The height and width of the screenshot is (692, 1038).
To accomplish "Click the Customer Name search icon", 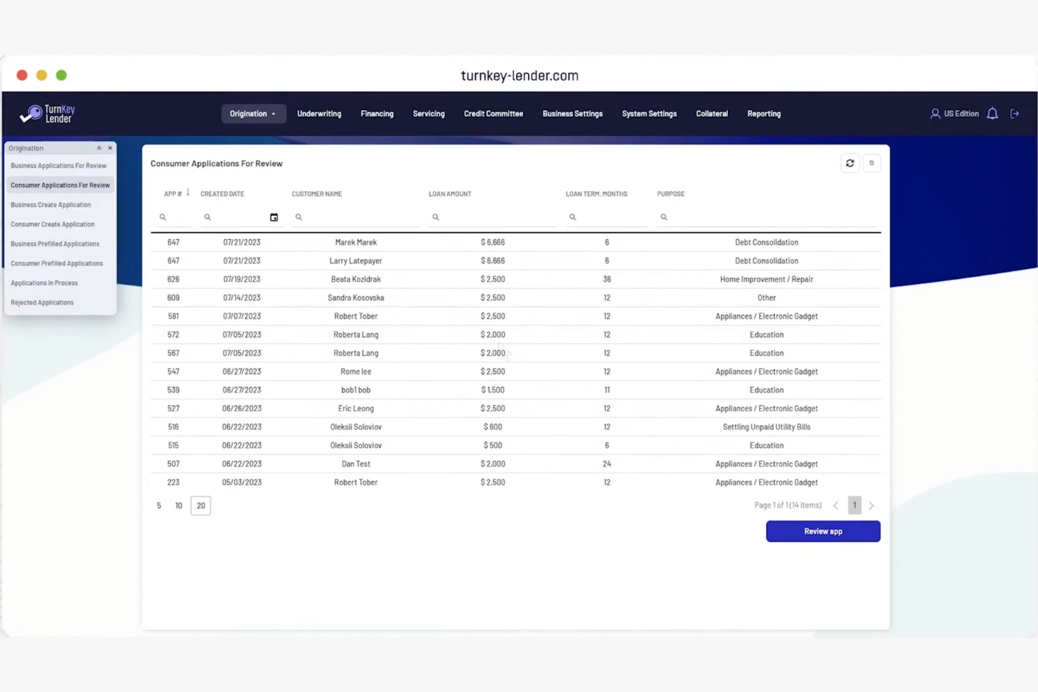I will (299, 217).
